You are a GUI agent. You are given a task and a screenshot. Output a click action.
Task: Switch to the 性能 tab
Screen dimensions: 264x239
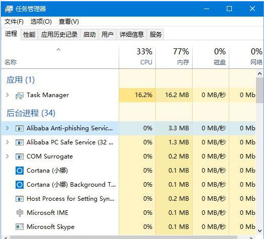[29, 35]
